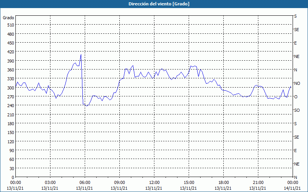Click the 210 degree axis label
Image resolution: width=308 pixels, height=192 pixels.
(x=11, y=115)
